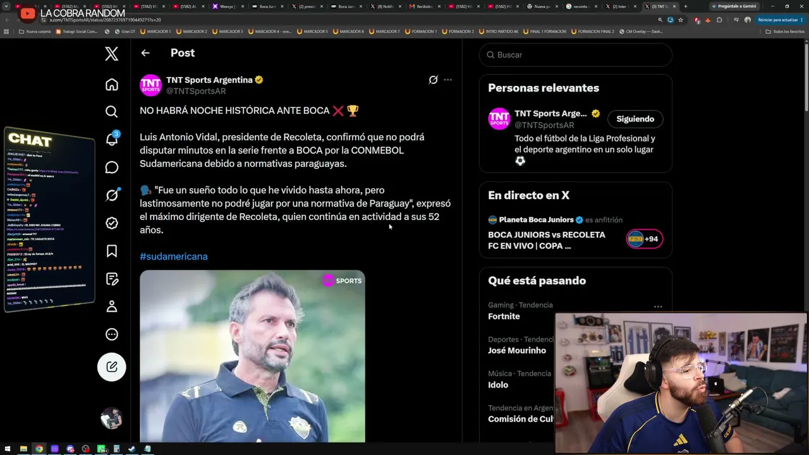The height and width of the screenshot is (455, 809).
Task: Open the X logo home link
Action: [112, 54]
